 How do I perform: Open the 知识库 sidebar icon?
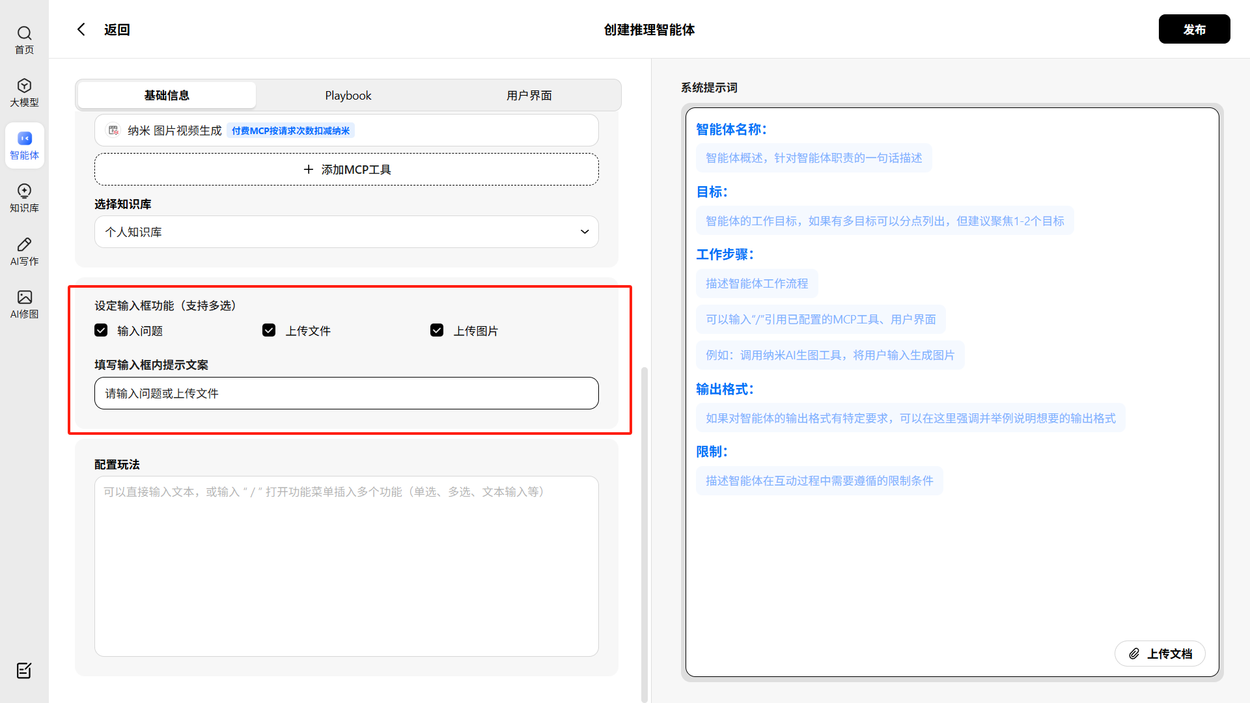(24, 191)
